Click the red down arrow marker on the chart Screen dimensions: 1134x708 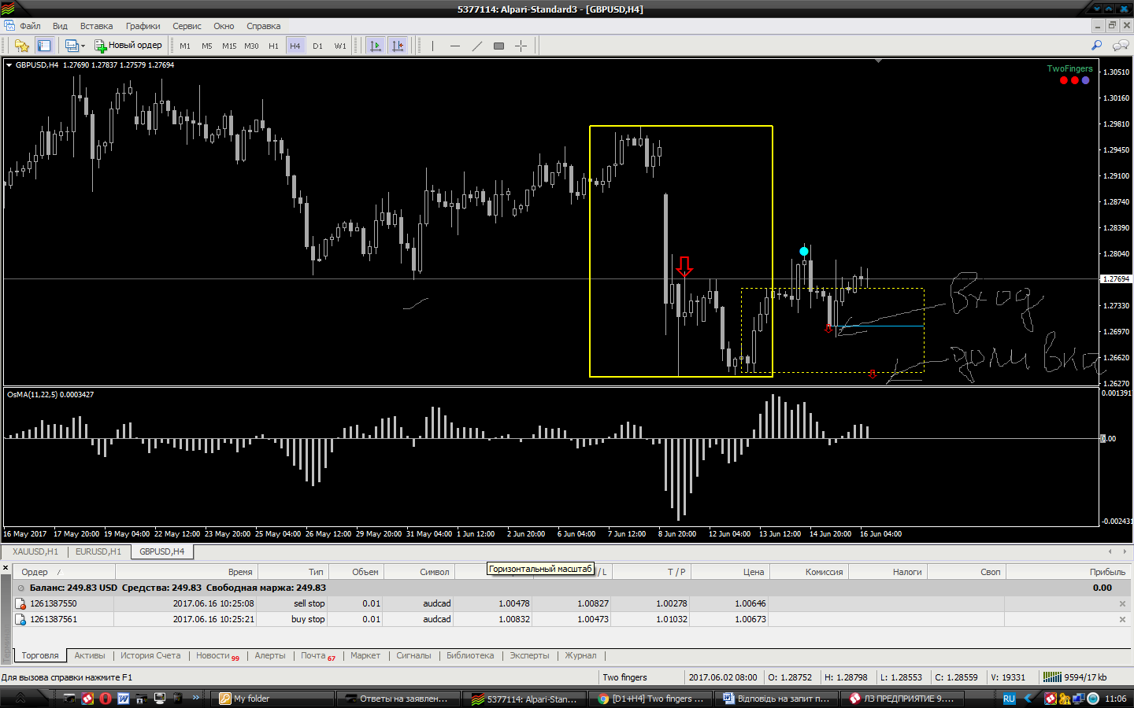[684, 266]
